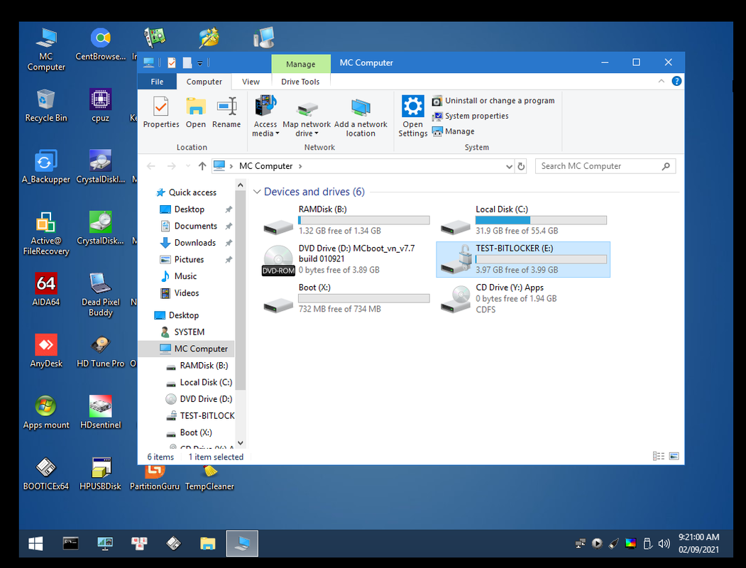Click Uninstall or change a program

[493, 101]
